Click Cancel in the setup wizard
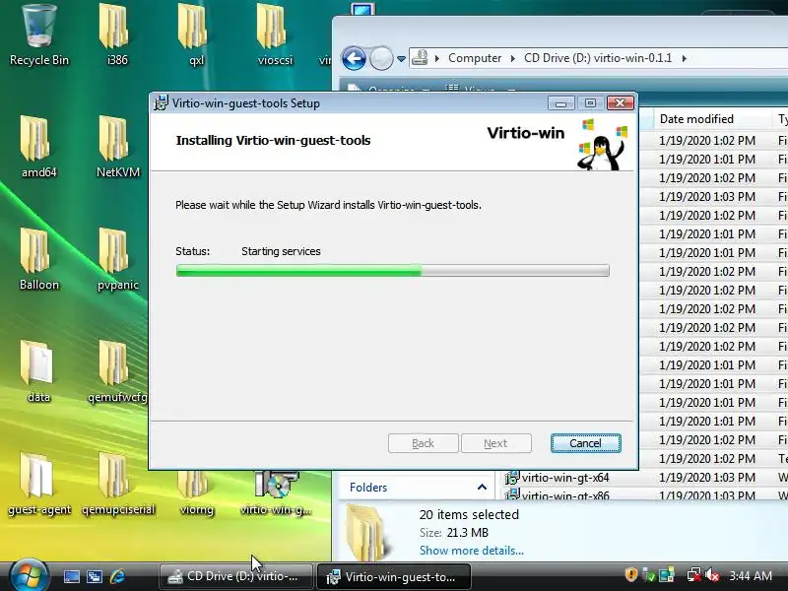This screenshot has width=788, height=591. 585,443
